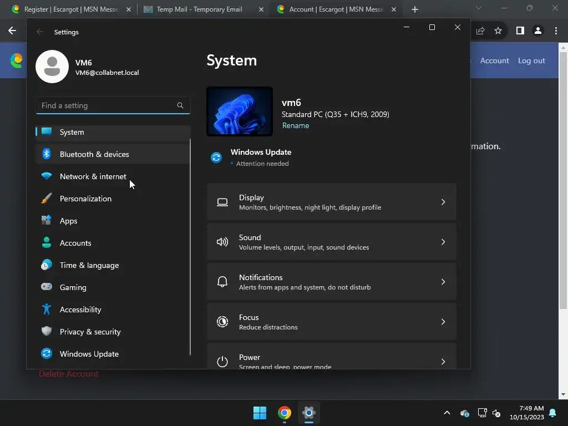Click Chrome back navigation arrow
The height and width of the screenshot is (426, 568).
coord(12,31)
